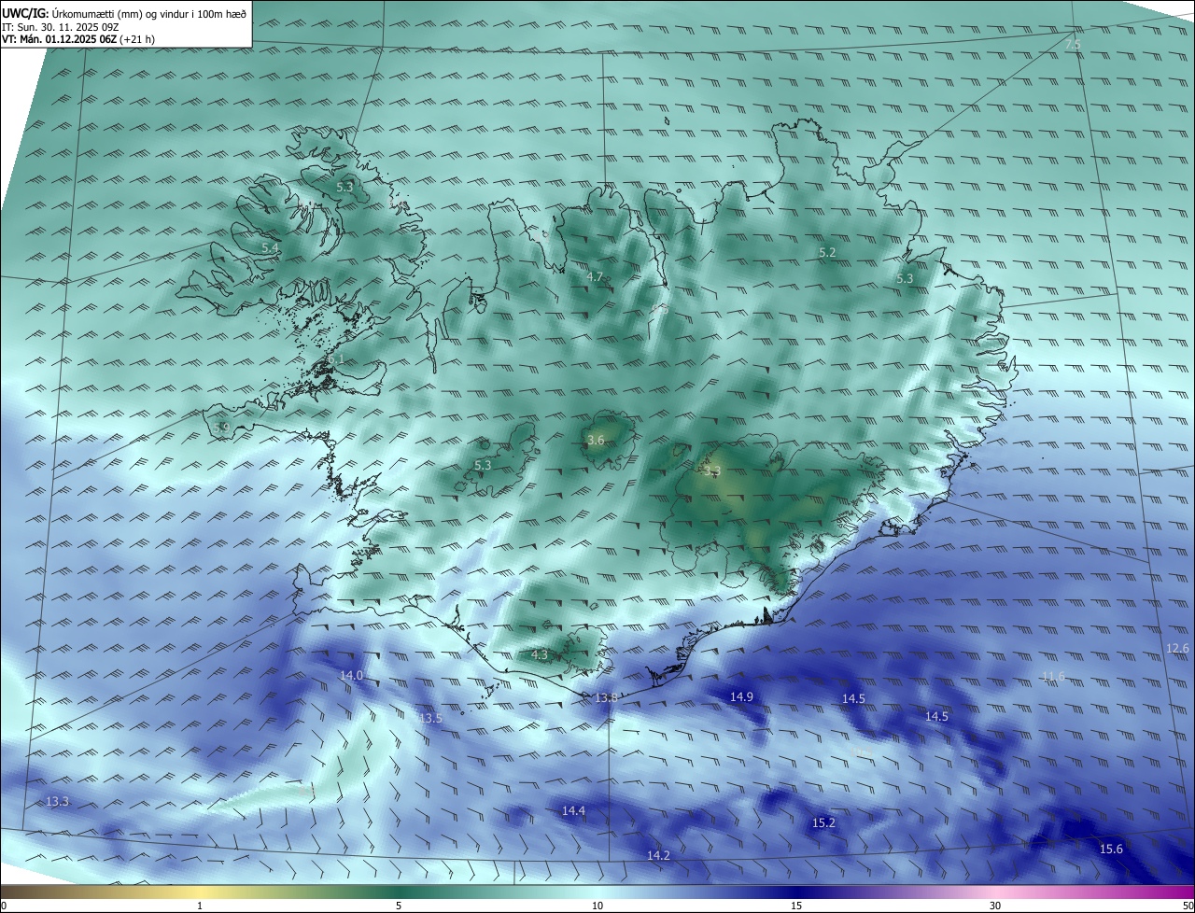Click the 15.2 value label
Image resolution: width=1195 pixels, height=913 pixels.
pyautogui.click(x=823, y=823)
